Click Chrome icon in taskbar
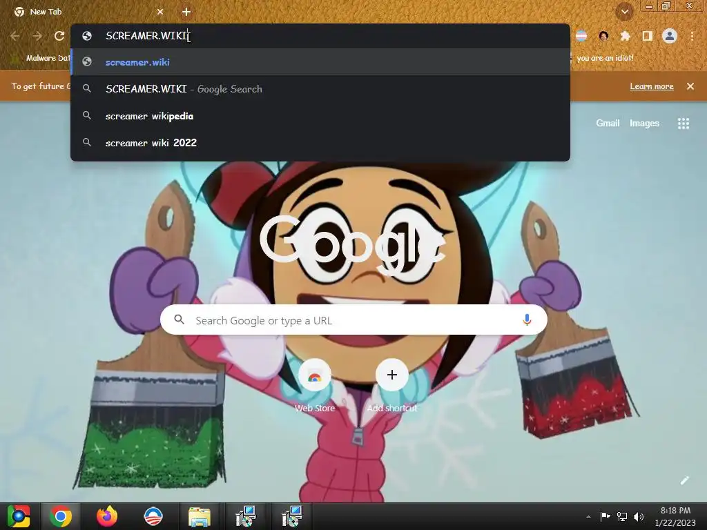The height and width of the screenshot is (530, 707). point(61,516)
